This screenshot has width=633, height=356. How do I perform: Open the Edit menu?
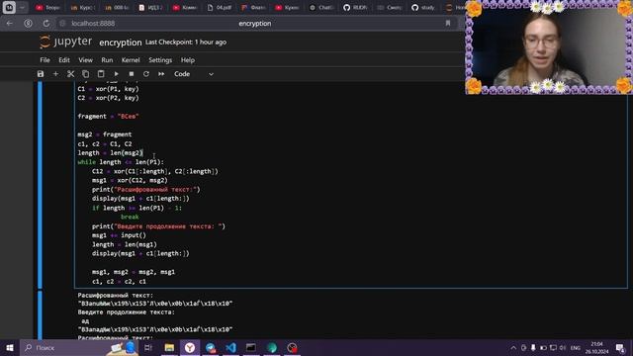pos(64,59)
